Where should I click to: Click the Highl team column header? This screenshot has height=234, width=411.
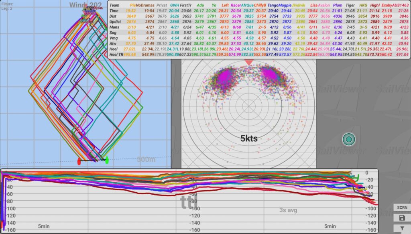(374, 5)
